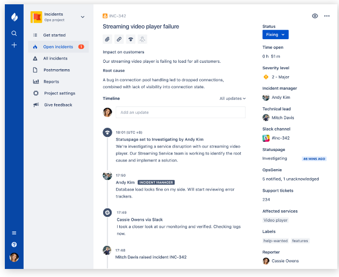
Task: Click the features label
Action: (x=300, y=240)
